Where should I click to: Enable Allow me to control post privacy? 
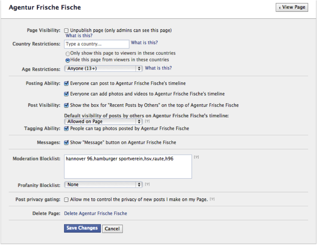pos(66,200)
